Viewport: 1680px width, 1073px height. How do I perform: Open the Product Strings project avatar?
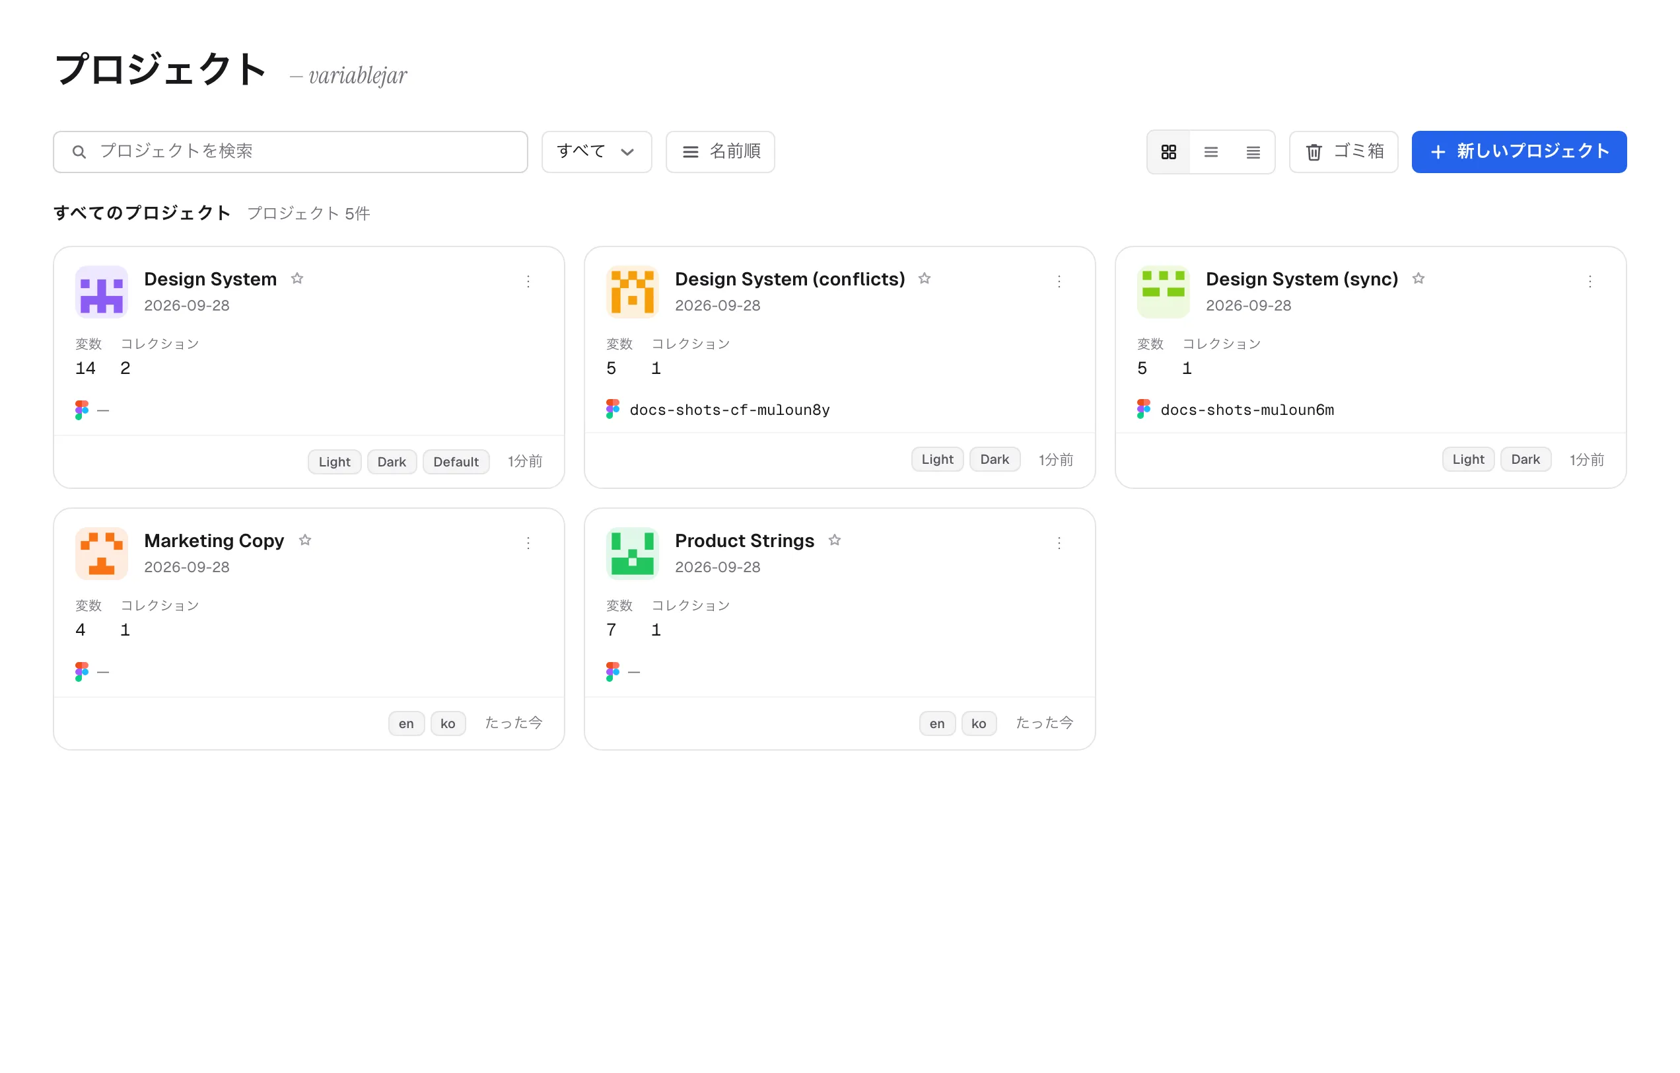pyautogui.click(x=633, y=554)
